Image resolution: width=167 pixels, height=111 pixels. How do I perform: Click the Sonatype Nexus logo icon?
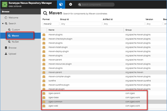click(x=5, y=5)
